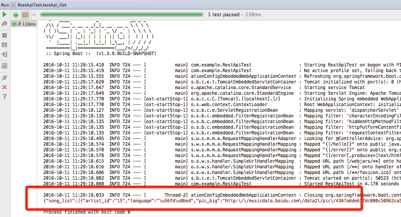Screen dimensions: 401x217
Task: Click the rerun failed tests icon
Action: [x=5, y=24]
